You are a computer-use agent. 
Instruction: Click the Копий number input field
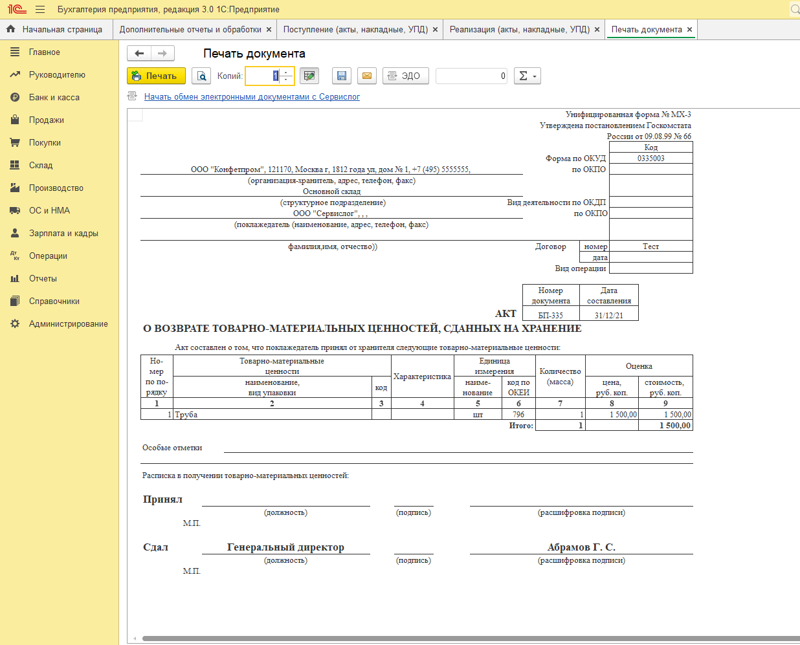263,76
